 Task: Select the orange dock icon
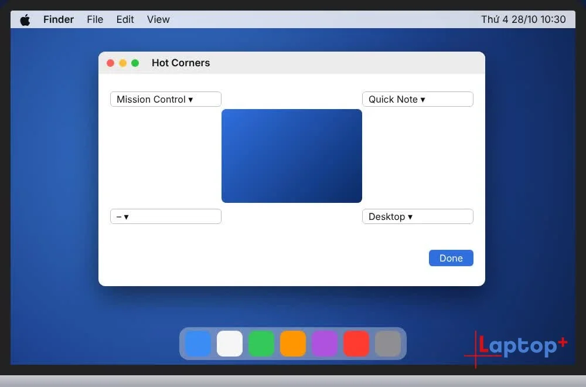pos(293,344)
